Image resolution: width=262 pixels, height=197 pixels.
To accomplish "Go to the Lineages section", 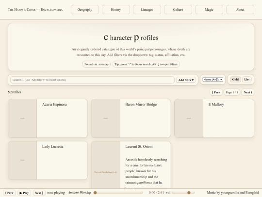I will point(147,10).
